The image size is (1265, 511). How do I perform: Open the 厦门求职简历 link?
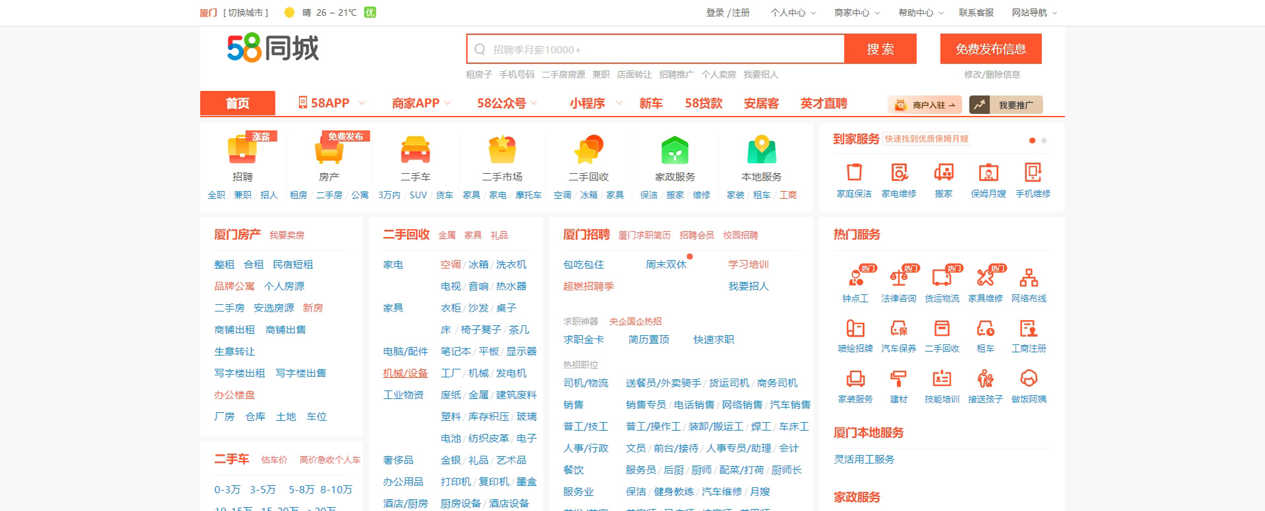coord(644,235)
